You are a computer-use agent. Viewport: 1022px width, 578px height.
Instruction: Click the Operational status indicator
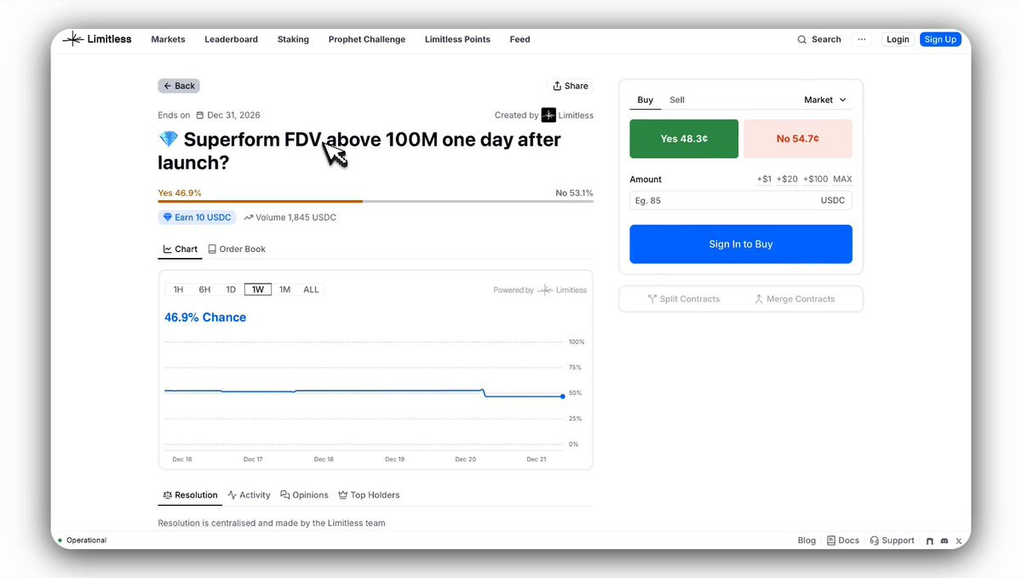click(83, 541)
